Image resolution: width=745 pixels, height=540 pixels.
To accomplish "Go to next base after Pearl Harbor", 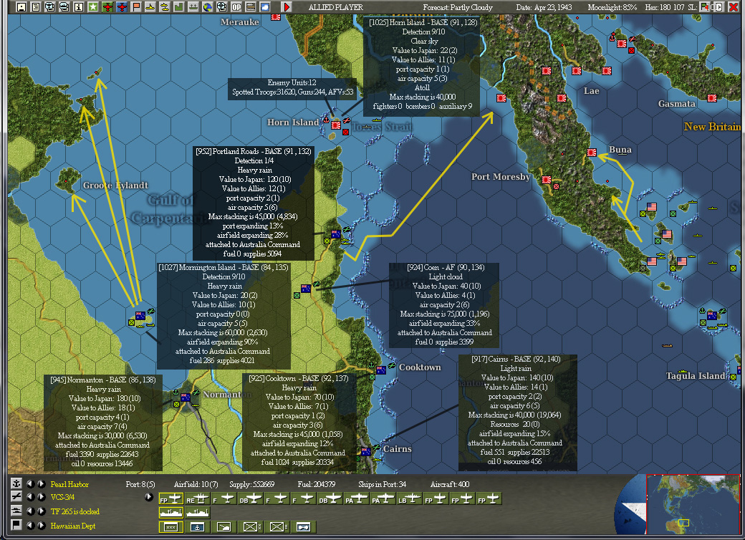I will (x=42, y=484).
